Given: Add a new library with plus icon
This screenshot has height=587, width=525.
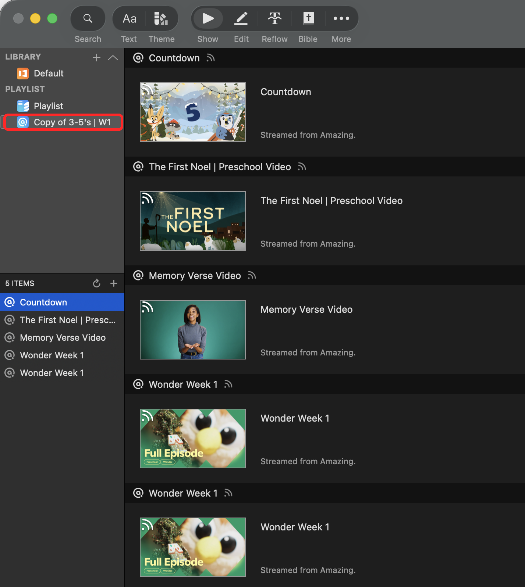Looking at the screenshot, I should point(96,58).
